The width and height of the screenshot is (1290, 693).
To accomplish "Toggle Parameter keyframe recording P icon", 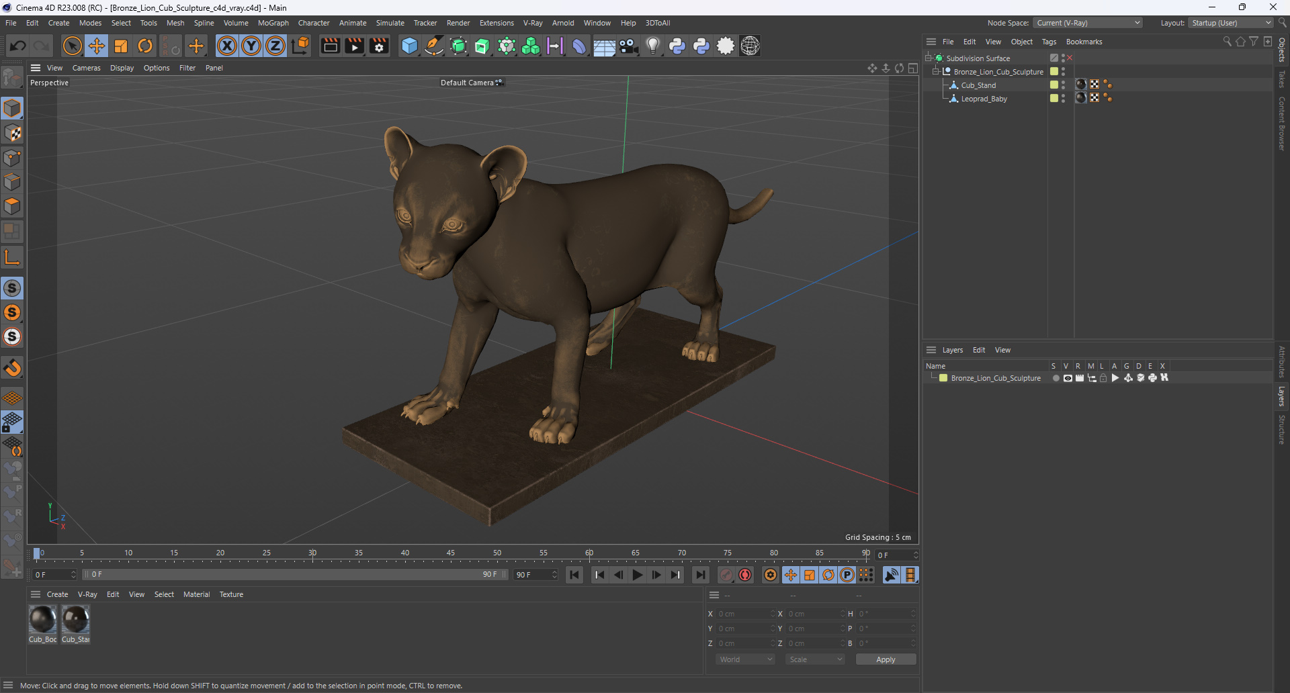I will coord(847,575).
